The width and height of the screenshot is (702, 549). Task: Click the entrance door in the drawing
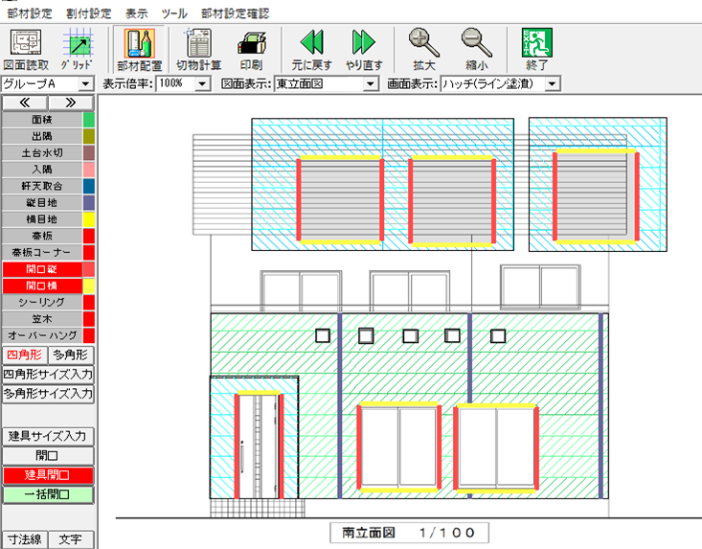pos(259,446)
